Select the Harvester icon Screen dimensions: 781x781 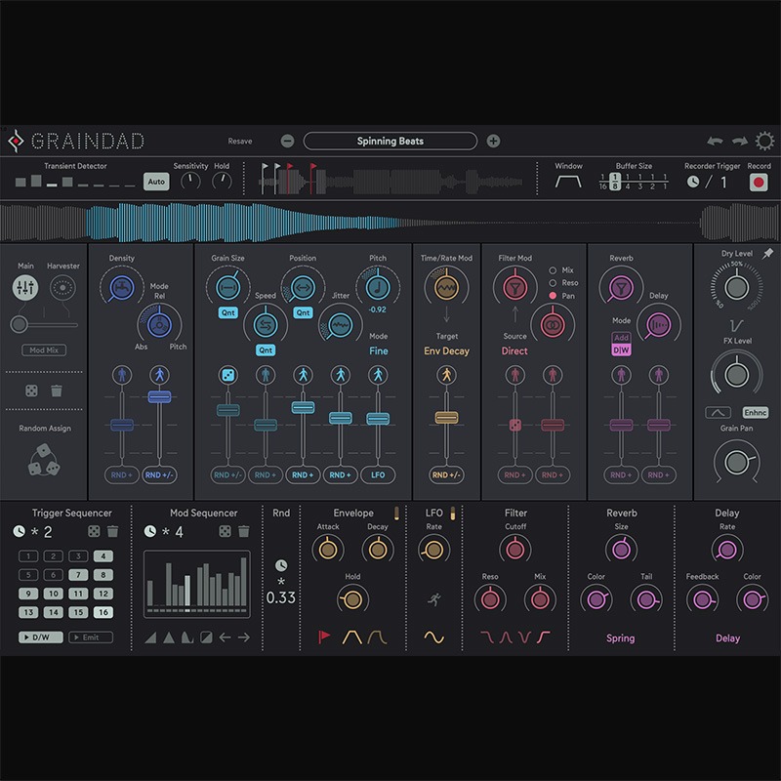pos(62,287)
